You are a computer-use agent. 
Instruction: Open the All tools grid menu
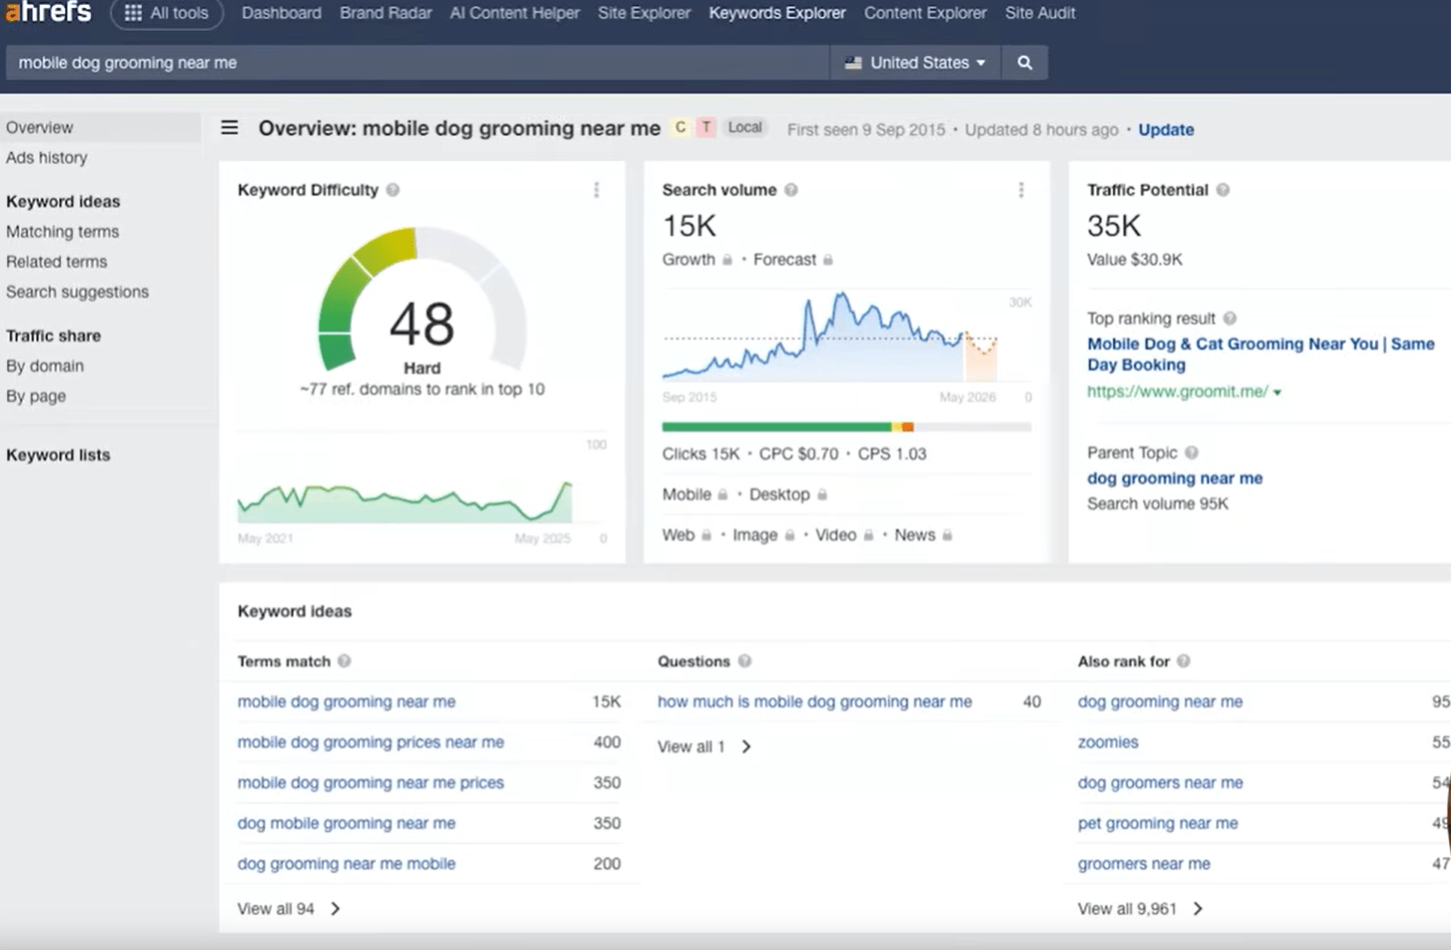coord(167,13)
